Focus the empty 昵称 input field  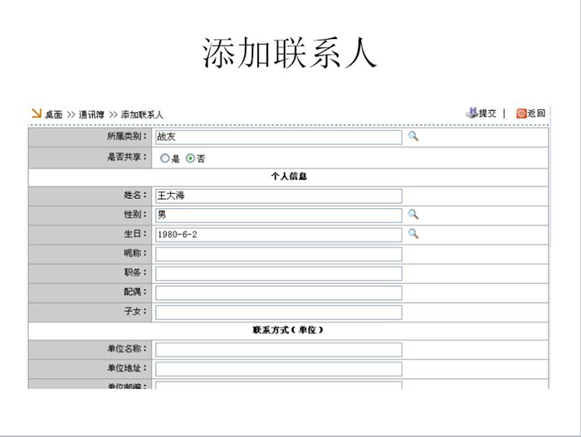(279, 254)
